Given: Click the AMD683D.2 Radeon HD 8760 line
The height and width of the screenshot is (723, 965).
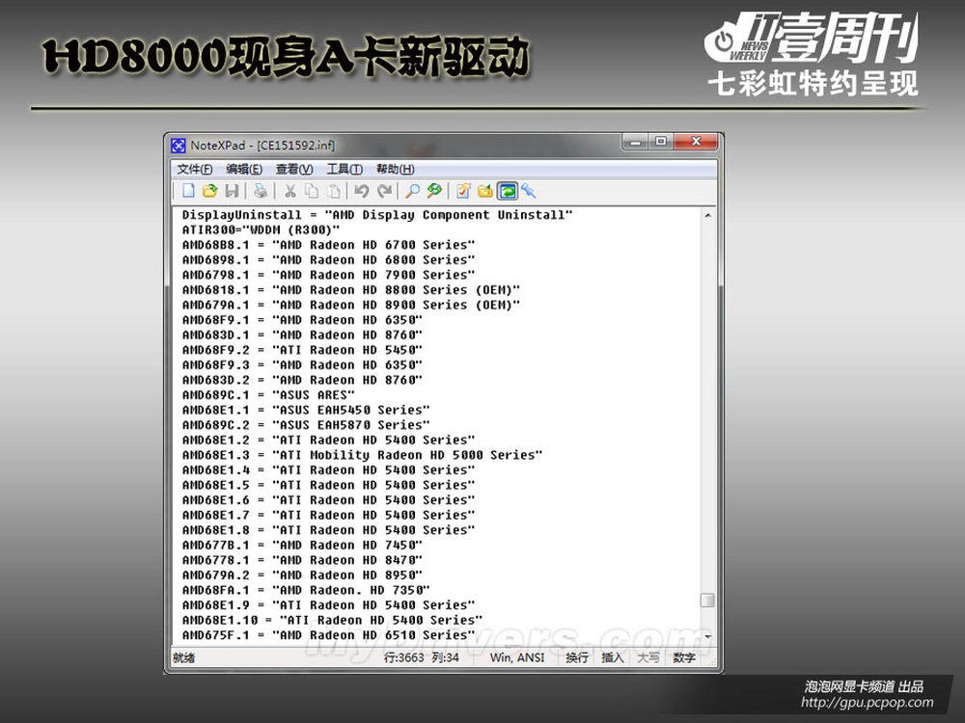Looking at the screenshot, I should click(302, 380).
